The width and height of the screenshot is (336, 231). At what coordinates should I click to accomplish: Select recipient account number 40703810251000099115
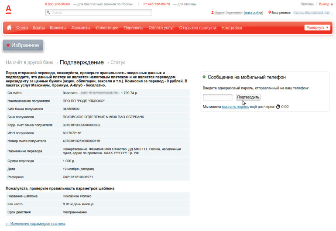tap(81, 141)
